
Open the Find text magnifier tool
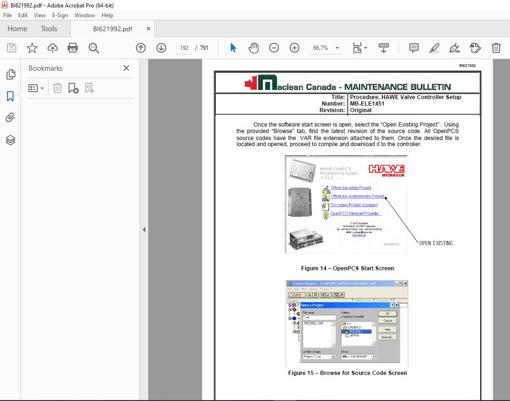click(x=94, y=48)
